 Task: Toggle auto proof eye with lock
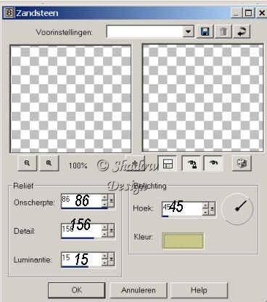(192, 163)
